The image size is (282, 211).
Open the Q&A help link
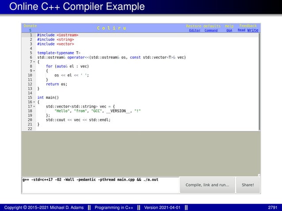229,30
